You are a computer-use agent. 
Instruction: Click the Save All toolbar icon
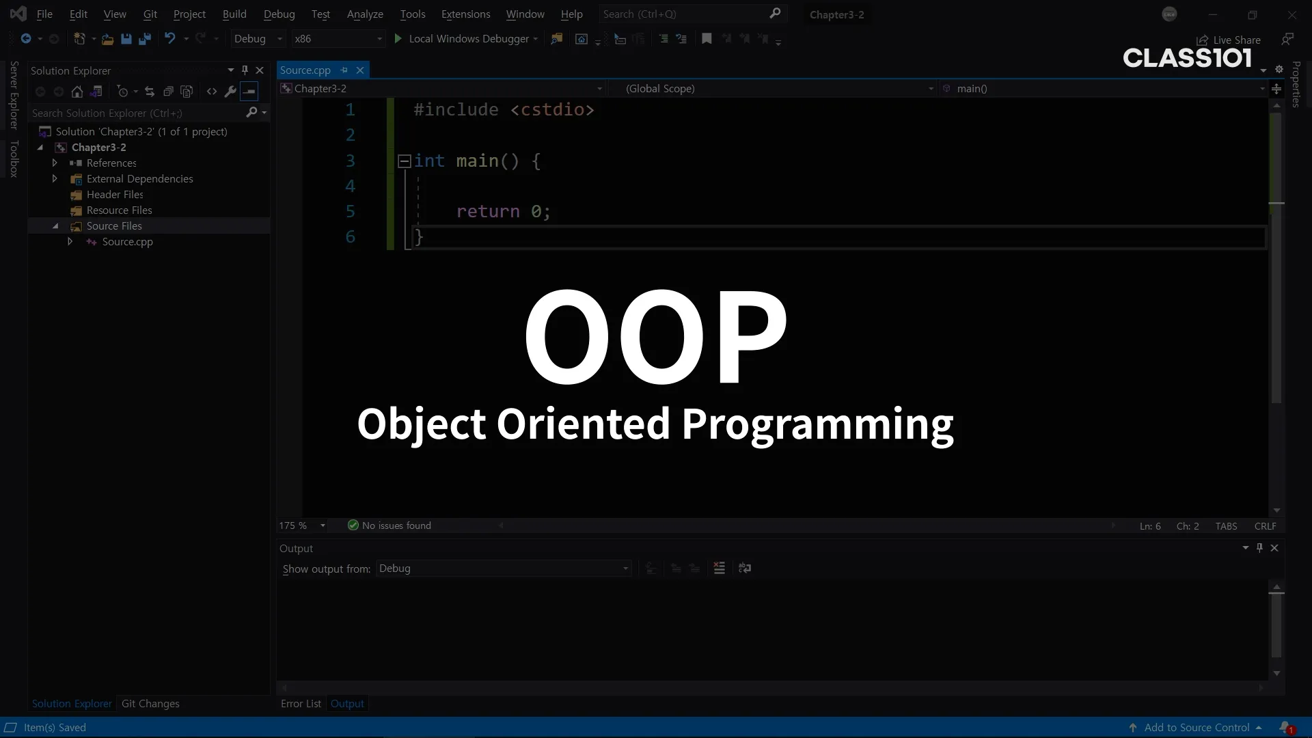coord(144,39)
